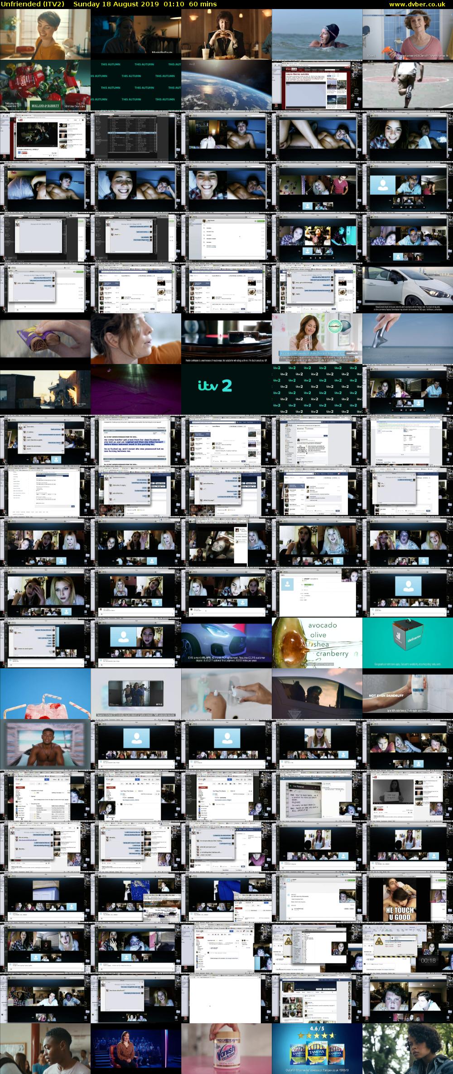Open the Holland & Barrett advert thumbnail
The height and width of the screenshot is (1074, 453).
point(45,86)
